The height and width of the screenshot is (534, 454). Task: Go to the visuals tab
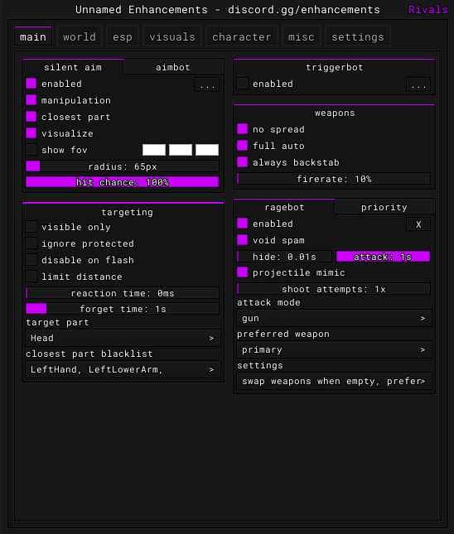click(172, 36)
